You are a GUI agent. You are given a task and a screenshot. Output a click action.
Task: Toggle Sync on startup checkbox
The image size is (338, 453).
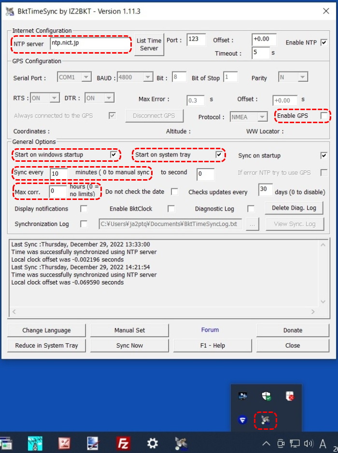pyautogui.click(x=324, y=156)
